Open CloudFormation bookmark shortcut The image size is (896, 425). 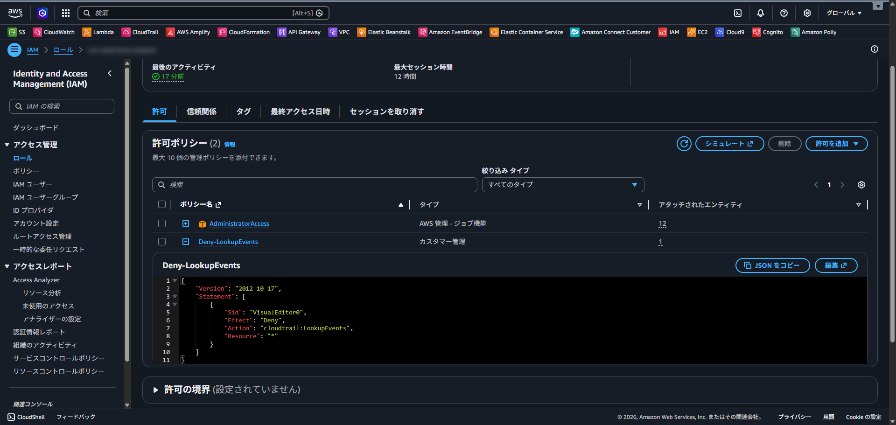(x=244, y=32)
